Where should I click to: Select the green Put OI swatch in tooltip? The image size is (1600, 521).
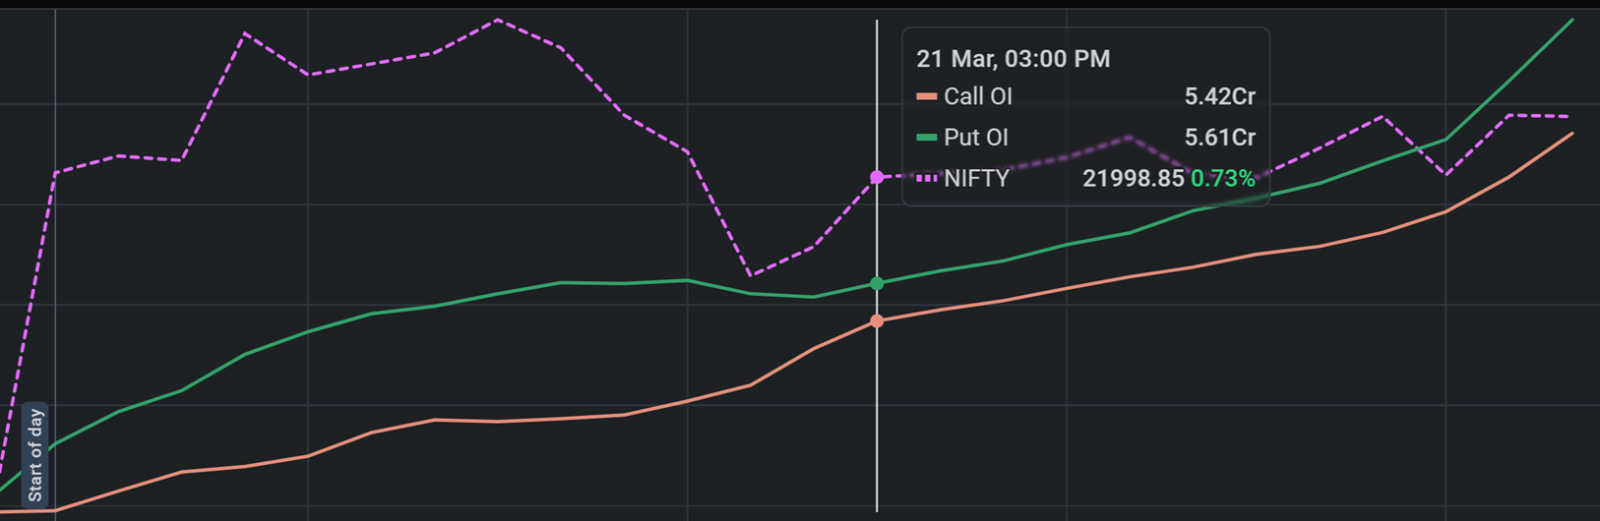click(x=926, y=138)
